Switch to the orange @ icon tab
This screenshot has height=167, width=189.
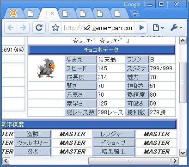tap(13, 13)
